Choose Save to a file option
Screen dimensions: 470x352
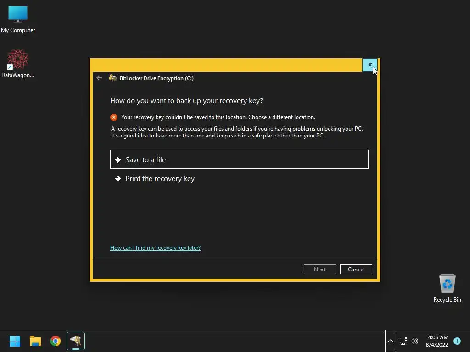tap(239, 159)
